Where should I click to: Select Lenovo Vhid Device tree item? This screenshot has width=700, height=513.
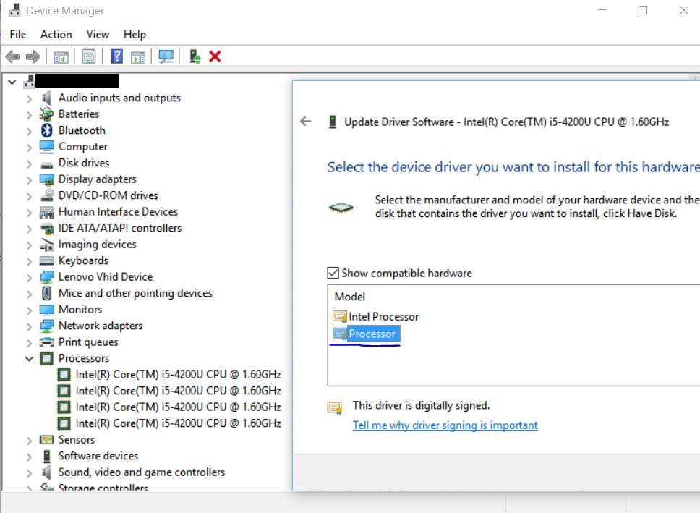106,276
